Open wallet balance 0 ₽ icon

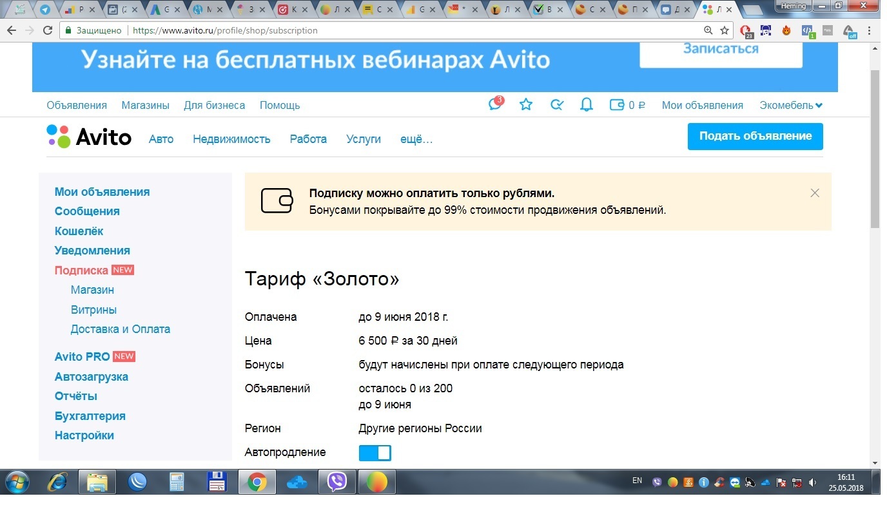627,105
